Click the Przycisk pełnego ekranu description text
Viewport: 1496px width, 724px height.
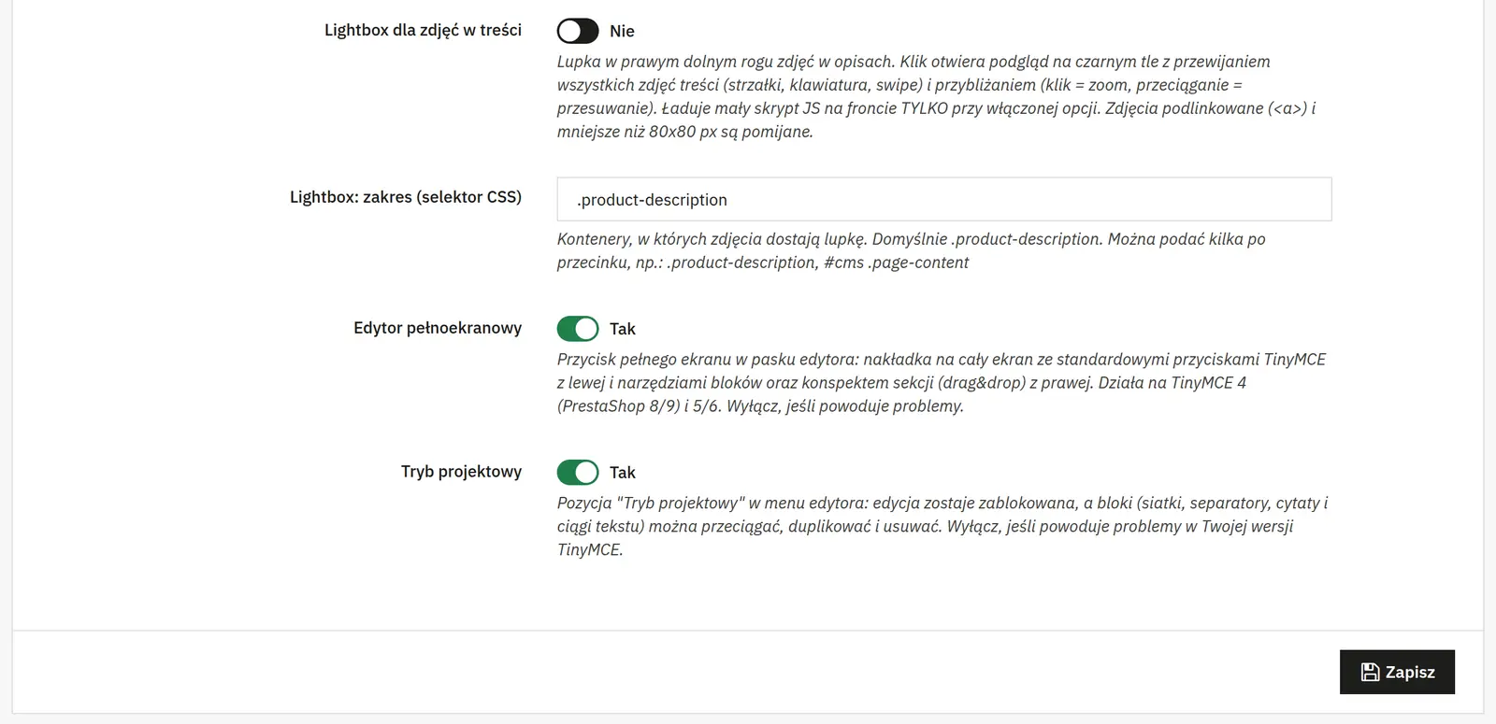(942, 382)
